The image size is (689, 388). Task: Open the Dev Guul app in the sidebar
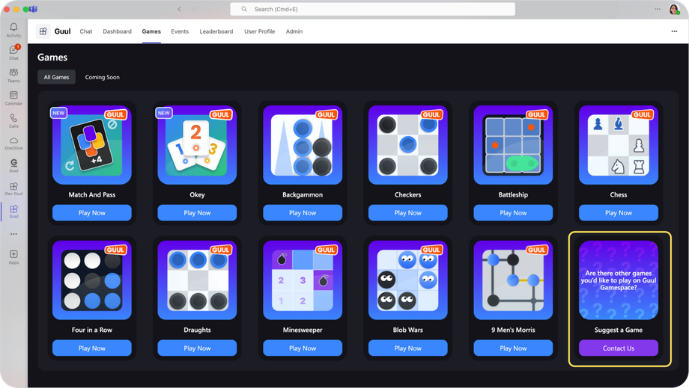pyautogui.click(x=13, y=188)
